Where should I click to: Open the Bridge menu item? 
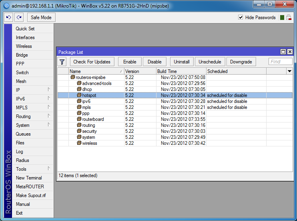[32, 55]
